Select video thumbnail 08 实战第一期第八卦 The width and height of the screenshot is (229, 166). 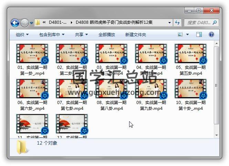pos(111,89)
